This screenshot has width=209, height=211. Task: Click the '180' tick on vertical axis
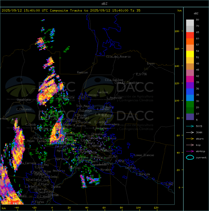coord(177,31)
